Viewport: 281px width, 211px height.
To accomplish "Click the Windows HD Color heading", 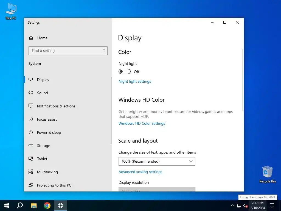I will [x=141, y=100].
